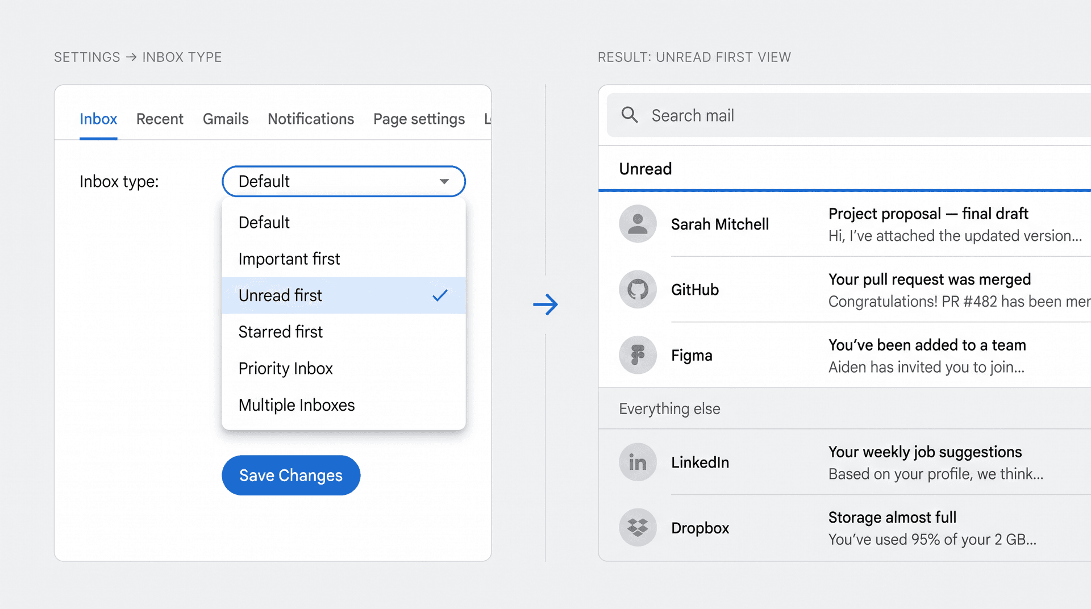Click the GitHub logo icon
This screenshot has height=609, width=1091.
[638, 289]
